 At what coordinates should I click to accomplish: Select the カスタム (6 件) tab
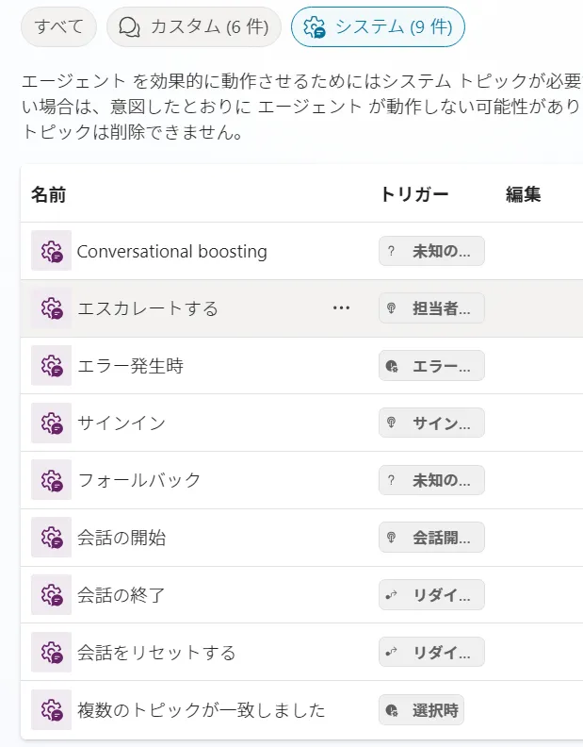click(194, 27)
